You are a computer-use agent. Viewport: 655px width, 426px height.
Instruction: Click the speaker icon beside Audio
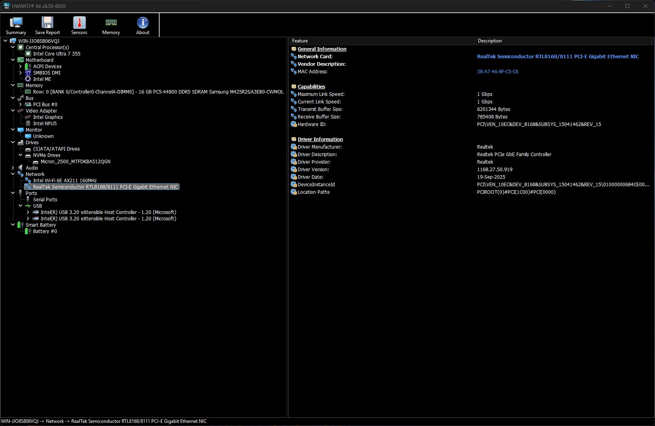point(21,168)
